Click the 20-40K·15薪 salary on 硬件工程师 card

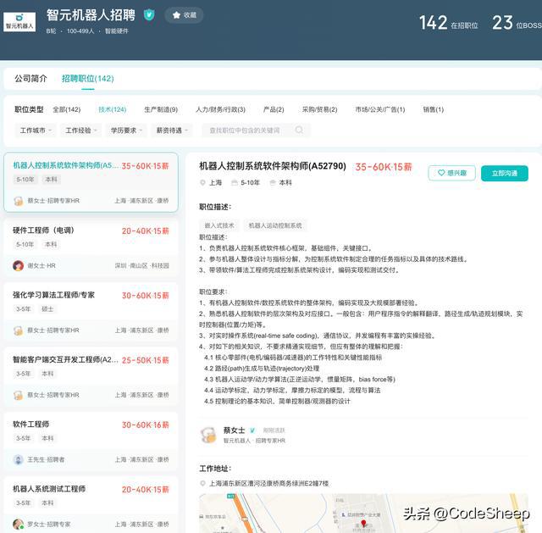point(145,231)
